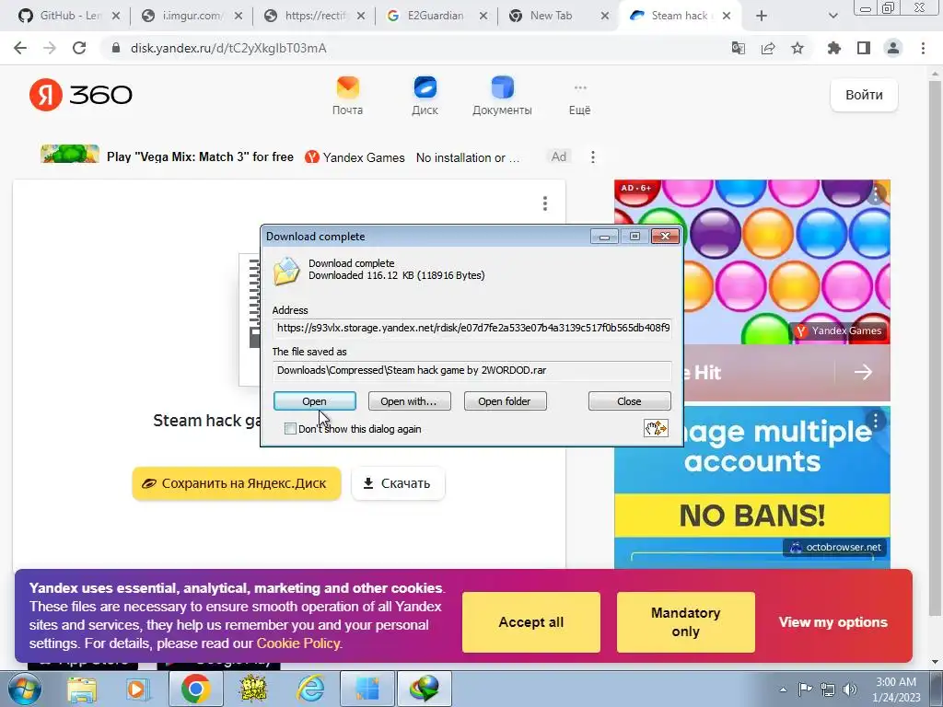Open the extensions puzzle icon
The image size is (943, 707).
tap(834, 48)
